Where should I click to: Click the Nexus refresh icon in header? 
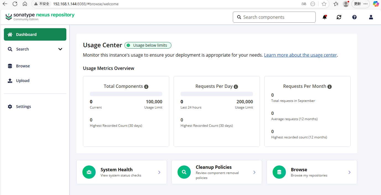click(x=339, y=17)
